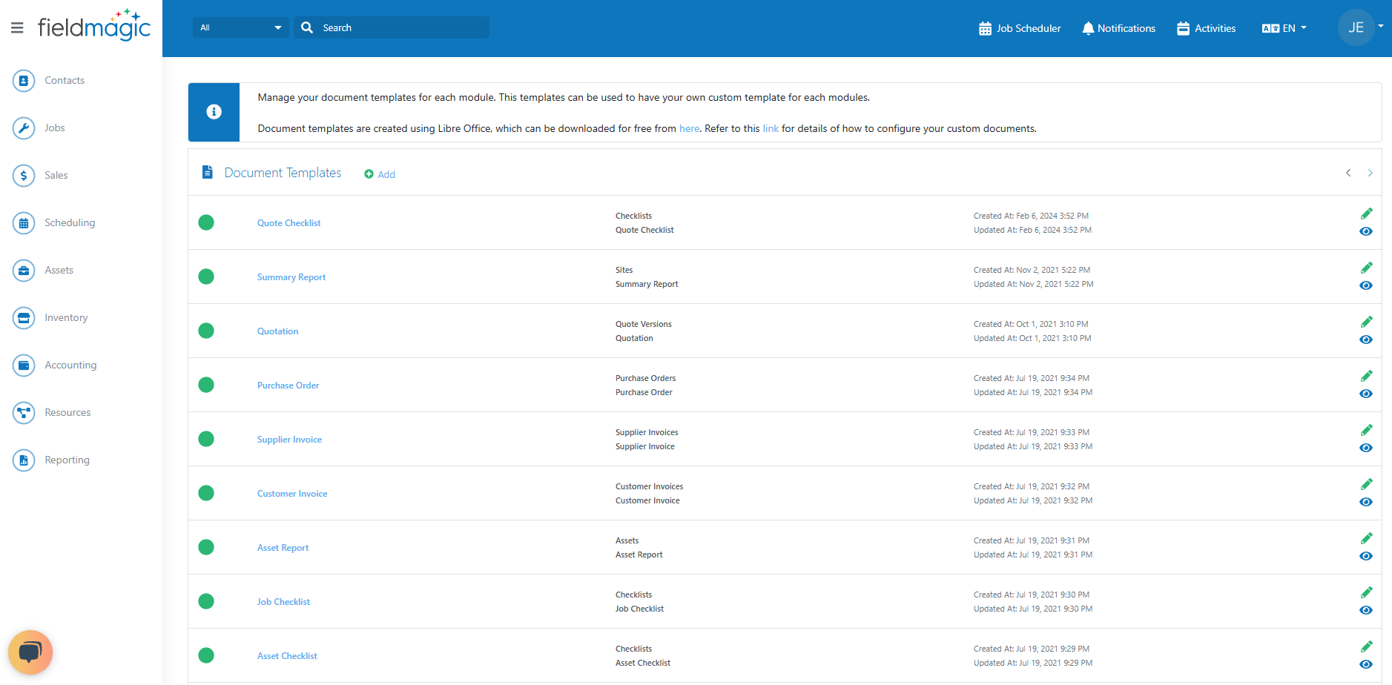Select Inventory in sidebar
This screenshot has height=685, width=1392.
click(x=66, y=317)
